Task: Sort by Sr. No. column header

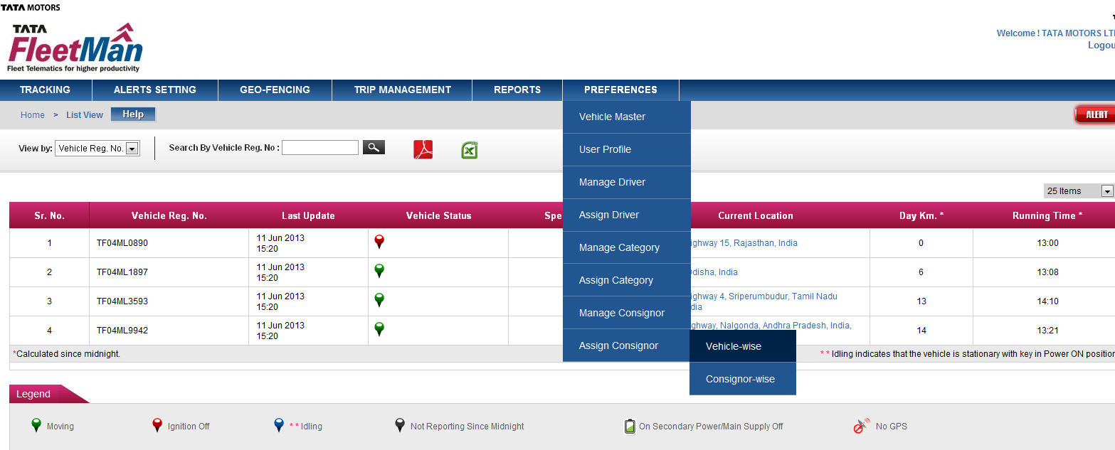Action: 49,215
